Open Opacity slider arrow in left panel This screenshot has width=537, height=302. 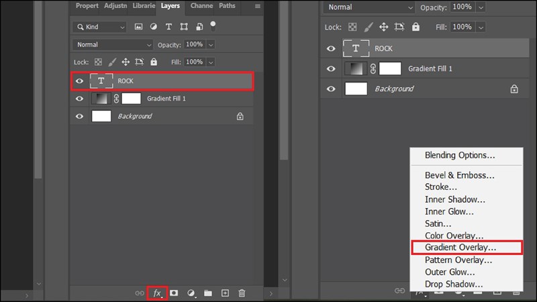[x=211, y=45]
